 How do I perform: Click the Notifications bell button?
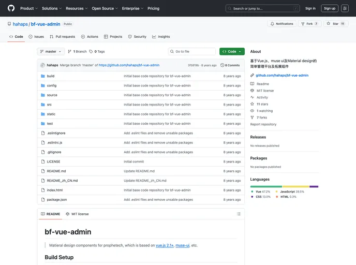click(x=282, y=24)
